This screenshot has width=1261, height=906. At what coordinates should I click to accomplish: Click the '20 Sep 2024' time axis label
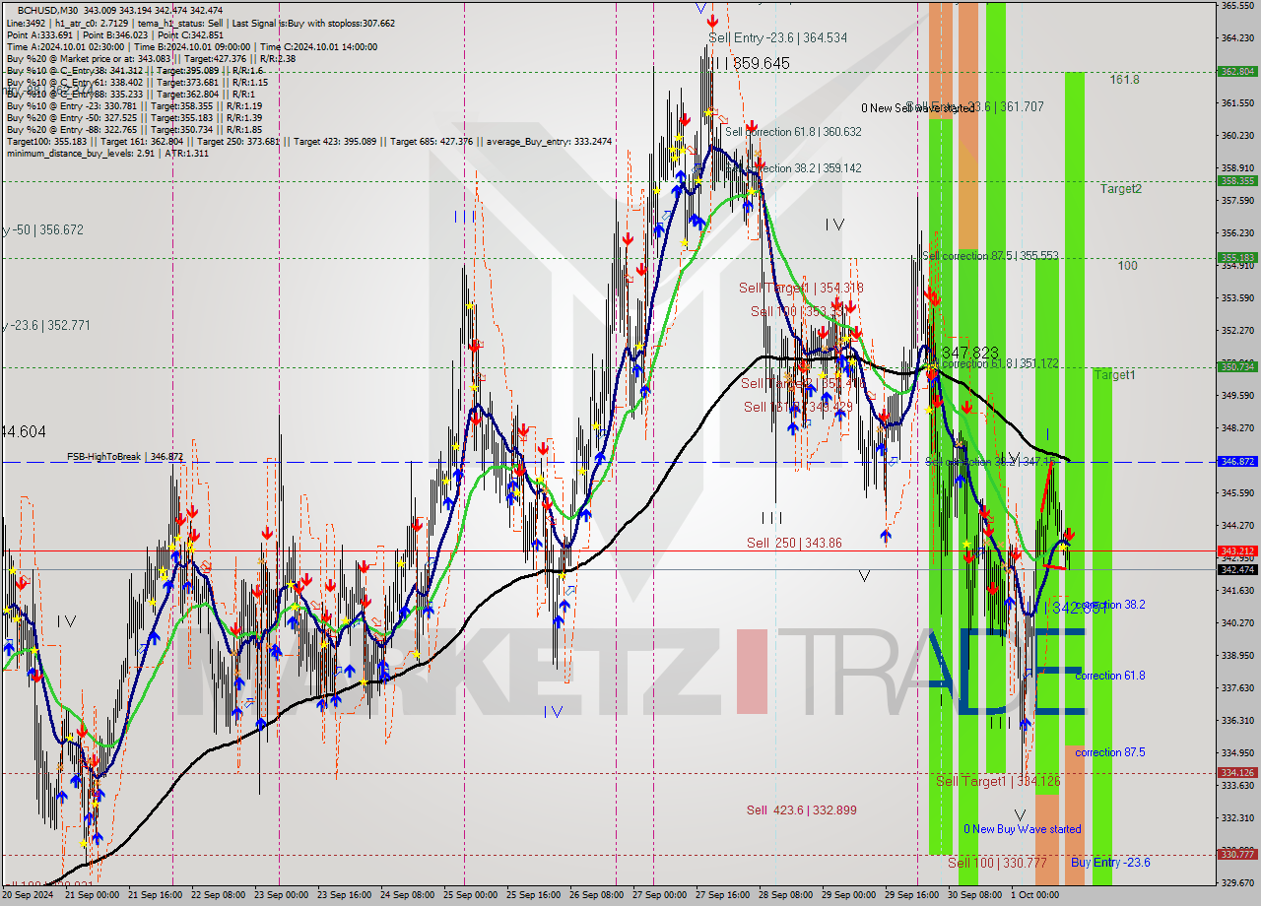(30, 895)
